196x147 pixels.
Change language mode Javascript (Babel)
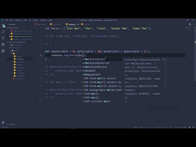[x=181, y=127]
